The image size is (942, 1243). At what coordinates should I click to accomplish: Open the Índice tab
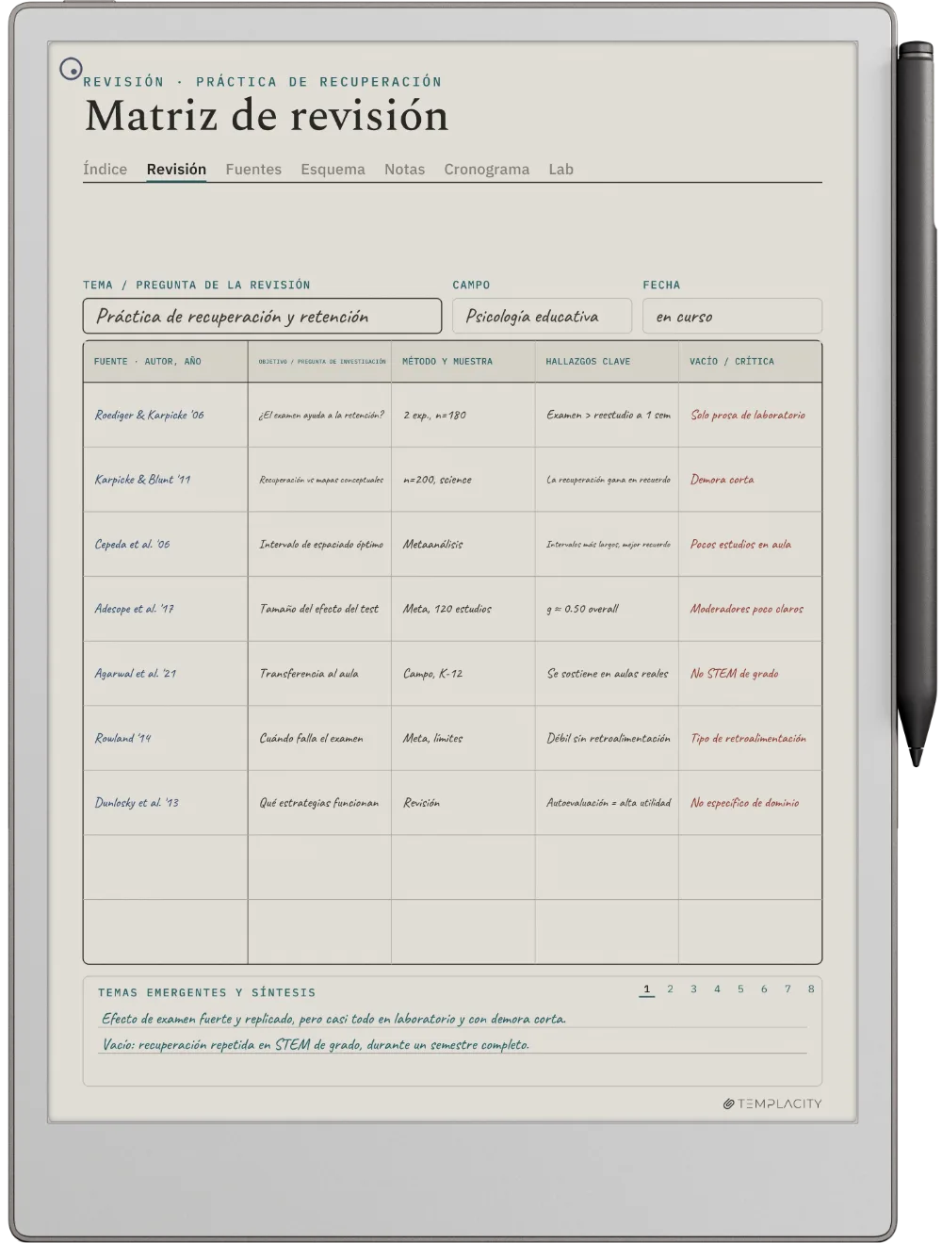105,170
